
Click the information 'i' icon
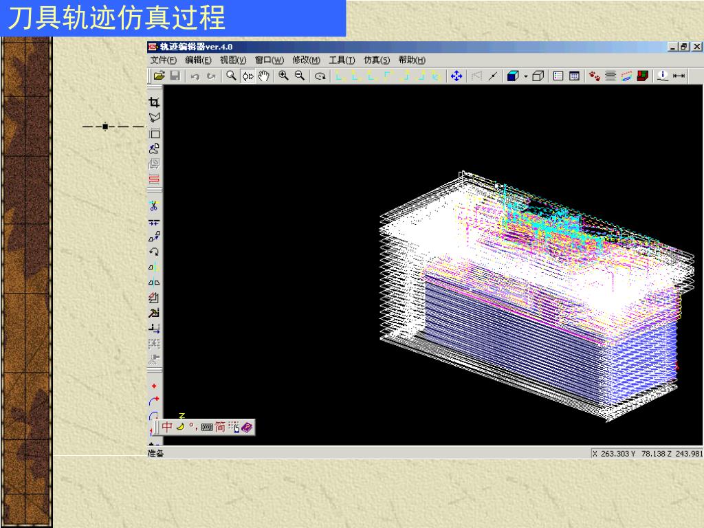pos(663,76)
